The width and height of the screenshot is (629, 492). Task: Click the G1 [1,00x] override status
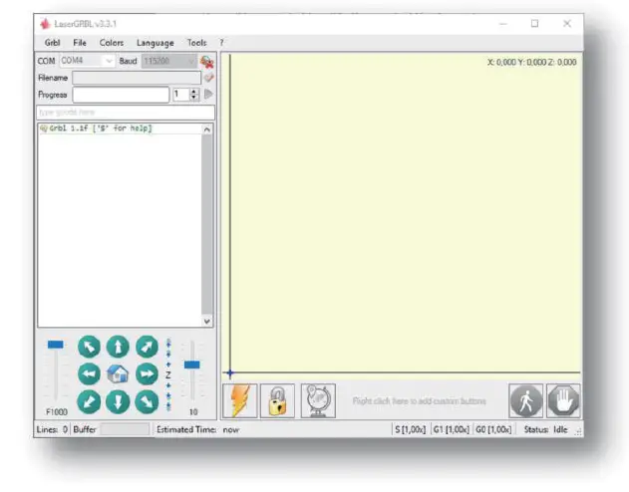pyautogui.click(x=452, y=429)
